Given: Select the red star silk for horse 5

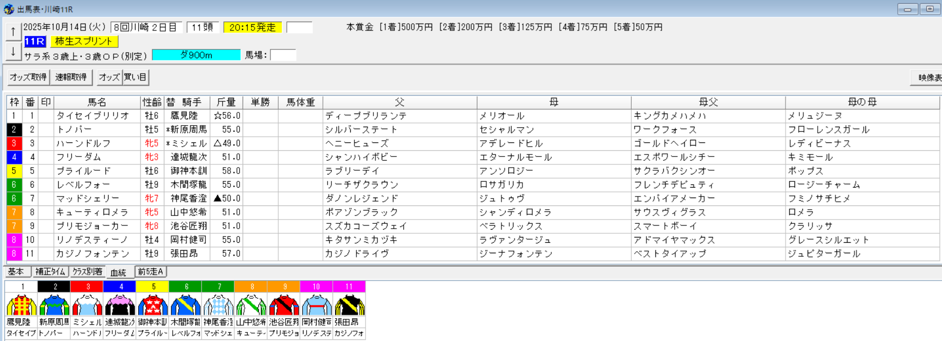Looking at the screenshot, I should (x=153, y=305).
